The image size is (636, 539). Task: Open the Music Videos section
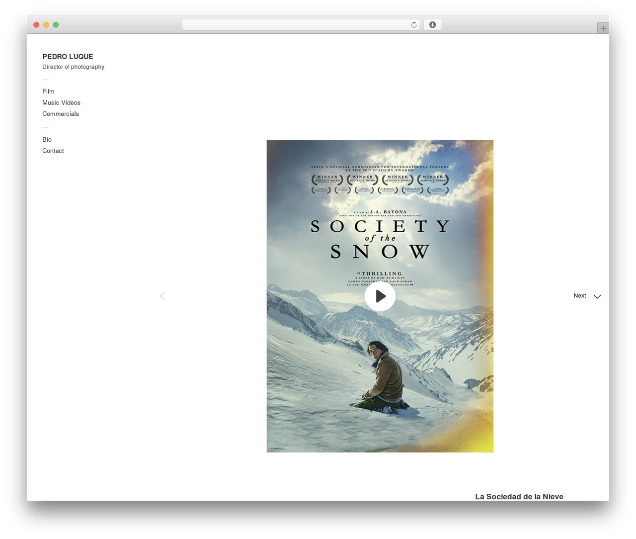pos(61,103)
